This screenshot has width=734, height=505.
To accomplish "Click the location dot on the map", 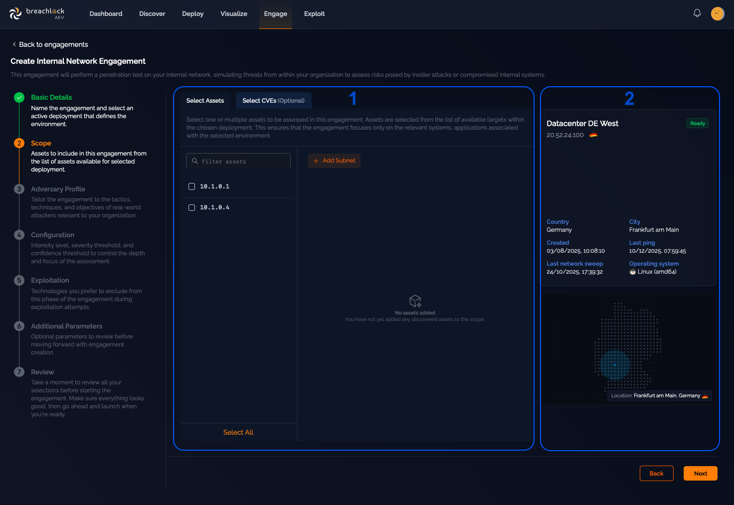I will point(615,365).
